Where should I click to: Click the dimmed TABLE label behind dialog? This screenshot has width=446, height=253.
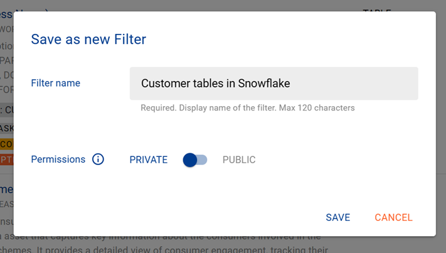pos(377,9)
